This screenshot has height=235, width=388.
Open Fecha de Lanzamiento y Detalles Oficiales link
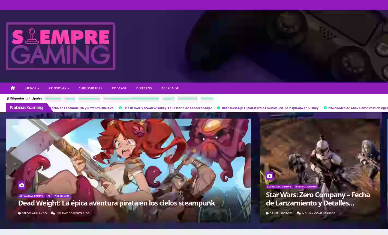(82, 108)
